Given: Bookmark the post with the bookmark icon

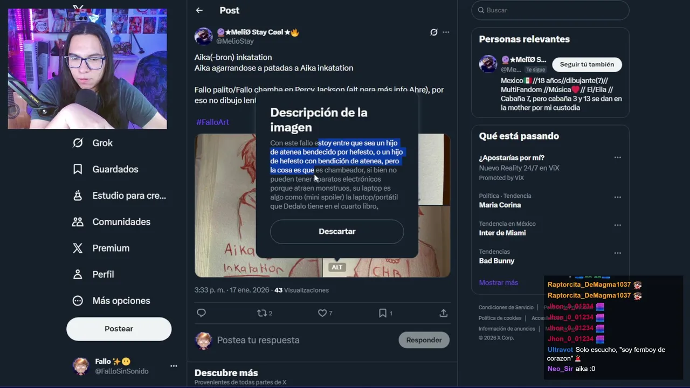Looking at the screenshot, I should pyautogui.click(x=383, y=313).
